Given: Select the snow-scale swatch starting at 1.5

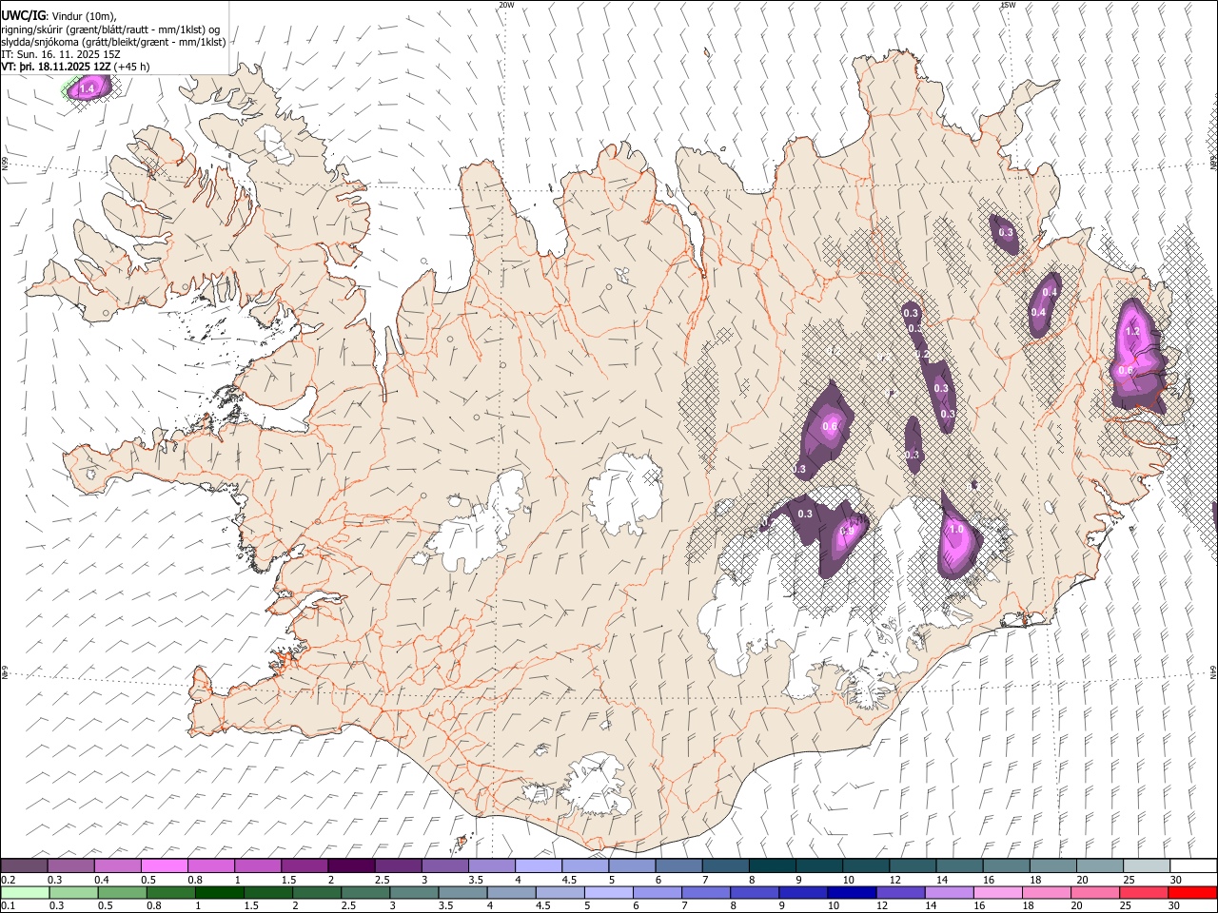Looking at the screenshot, I should click(304, 865).
